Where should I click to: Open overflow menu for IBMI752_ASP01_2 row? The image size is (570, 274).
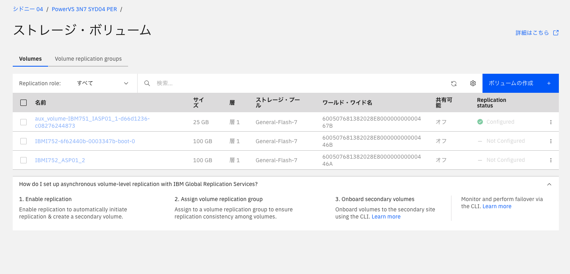551,160
